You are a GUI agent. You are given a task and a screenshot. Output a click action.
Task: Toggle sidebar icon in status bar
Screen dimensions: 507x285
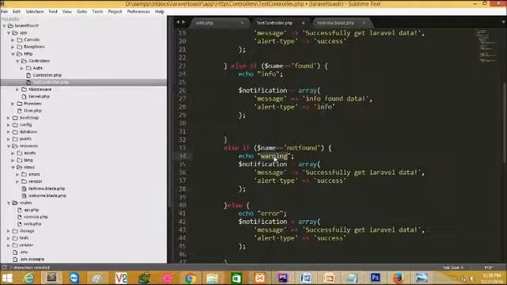tap(4, 268)
